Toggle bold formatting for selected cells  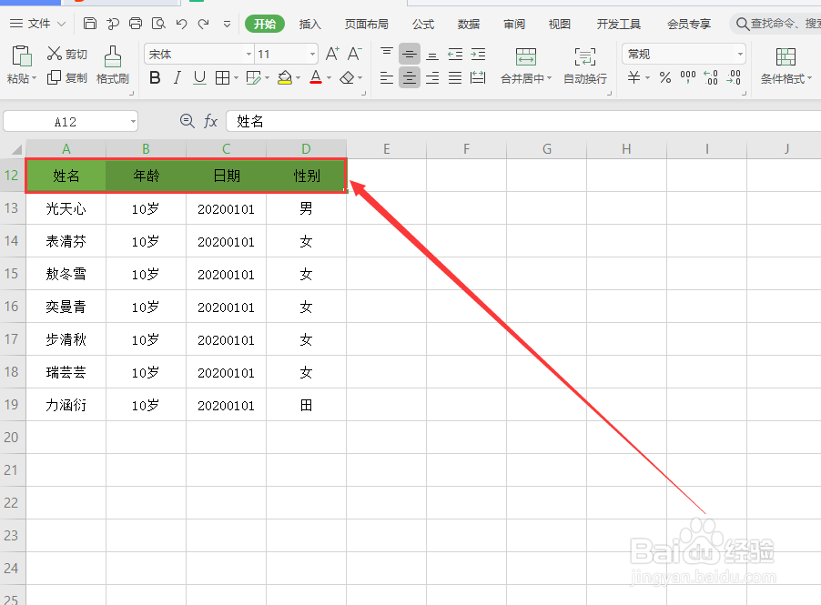coord(155,78)
